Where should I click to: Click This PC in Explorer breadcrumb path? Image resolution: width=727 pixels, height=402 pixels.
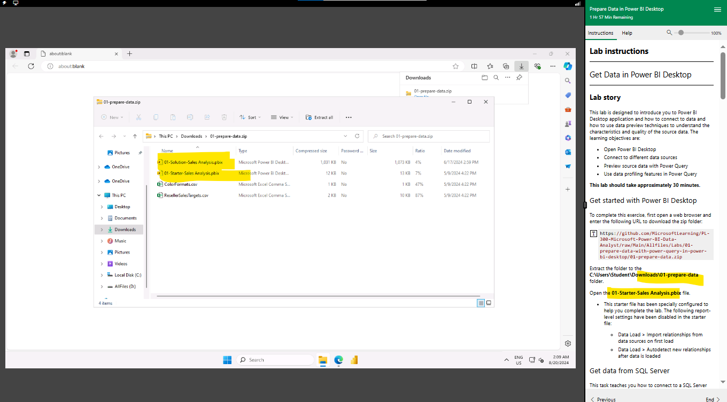click(166, 136)
